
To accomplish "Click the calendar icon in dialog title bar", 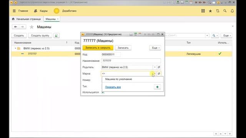I will point(140,34).
